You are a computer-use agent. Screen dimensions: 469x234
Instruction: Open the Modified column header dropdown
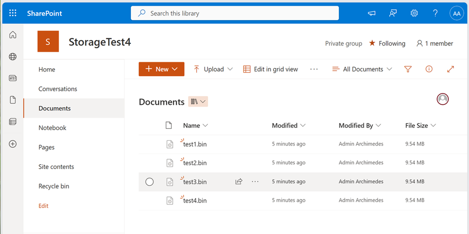pyautogui.click(x=289, y=125)
